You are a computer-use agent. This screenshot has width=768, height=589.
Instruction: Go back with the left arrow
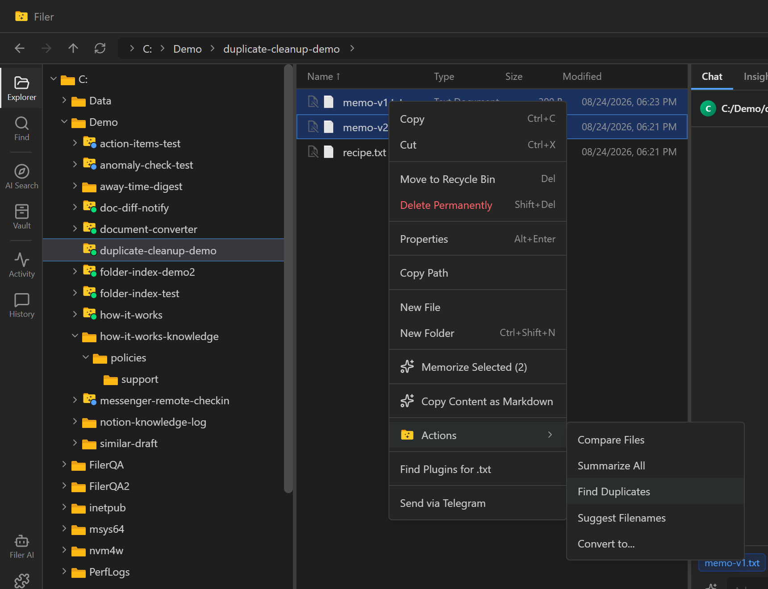point(20,48)
